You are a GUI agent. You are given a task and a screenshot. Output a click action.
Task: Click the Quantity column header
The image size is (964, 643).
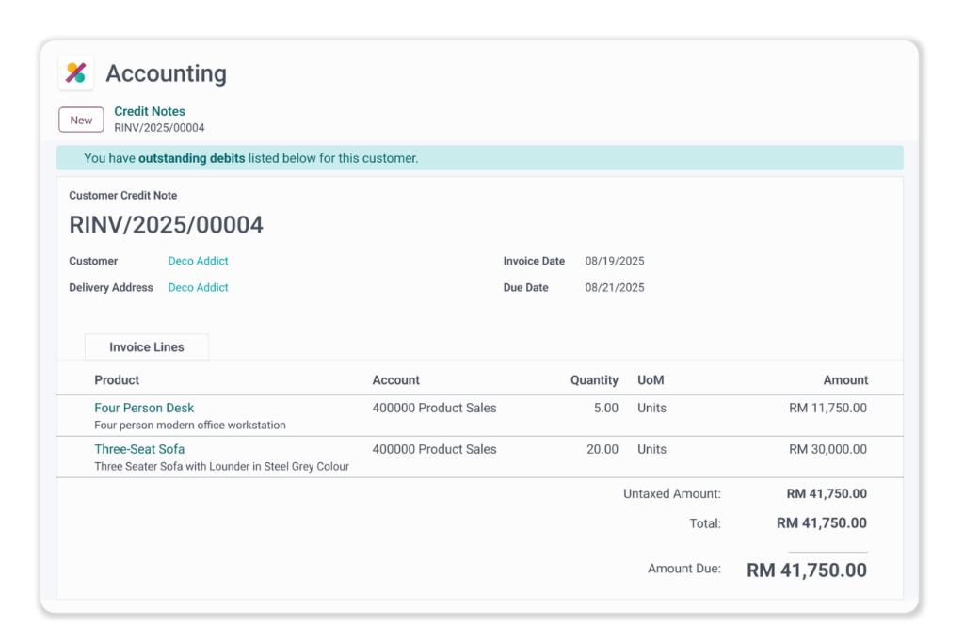594,380
